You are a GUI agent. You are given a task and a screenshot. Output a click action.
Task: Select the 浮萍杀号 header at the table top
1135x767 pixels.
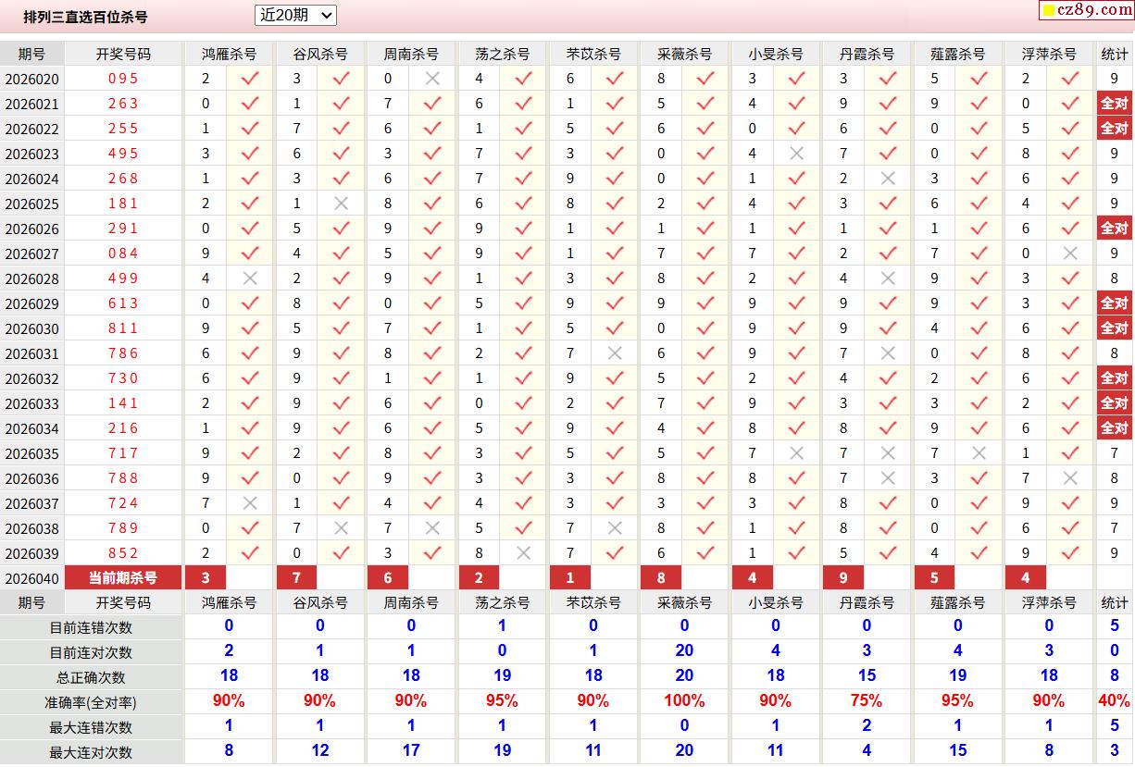(1049, 54)
